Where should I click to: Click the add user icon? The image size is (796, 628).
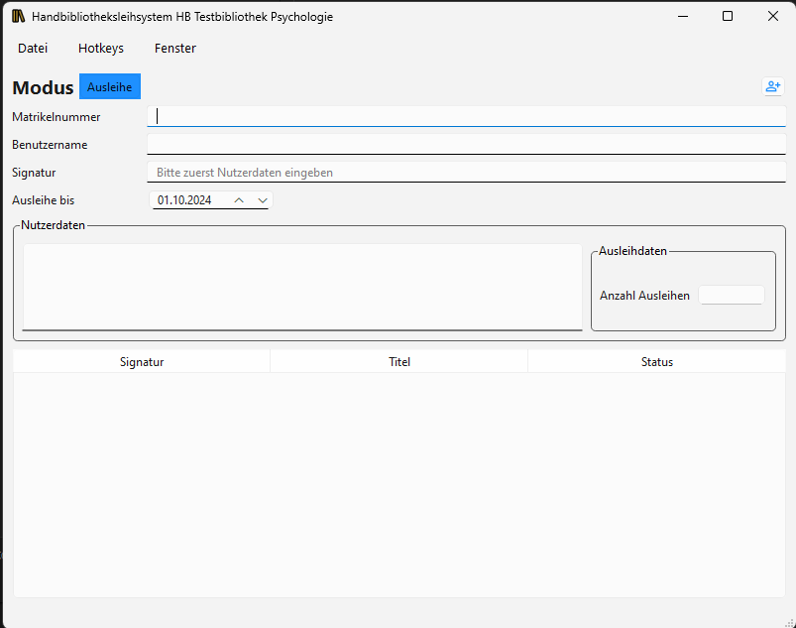coord(772,87)
